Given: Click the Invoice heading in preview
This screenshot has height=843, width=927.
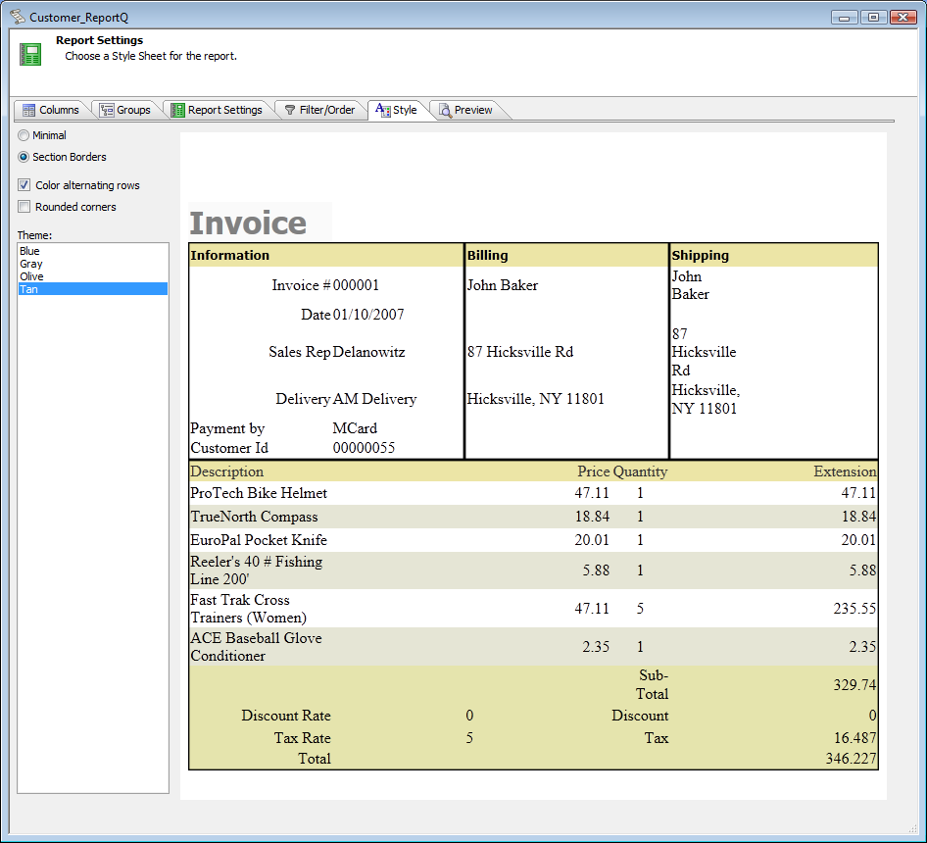Looking at the screenshot, I should click(248, 223).
